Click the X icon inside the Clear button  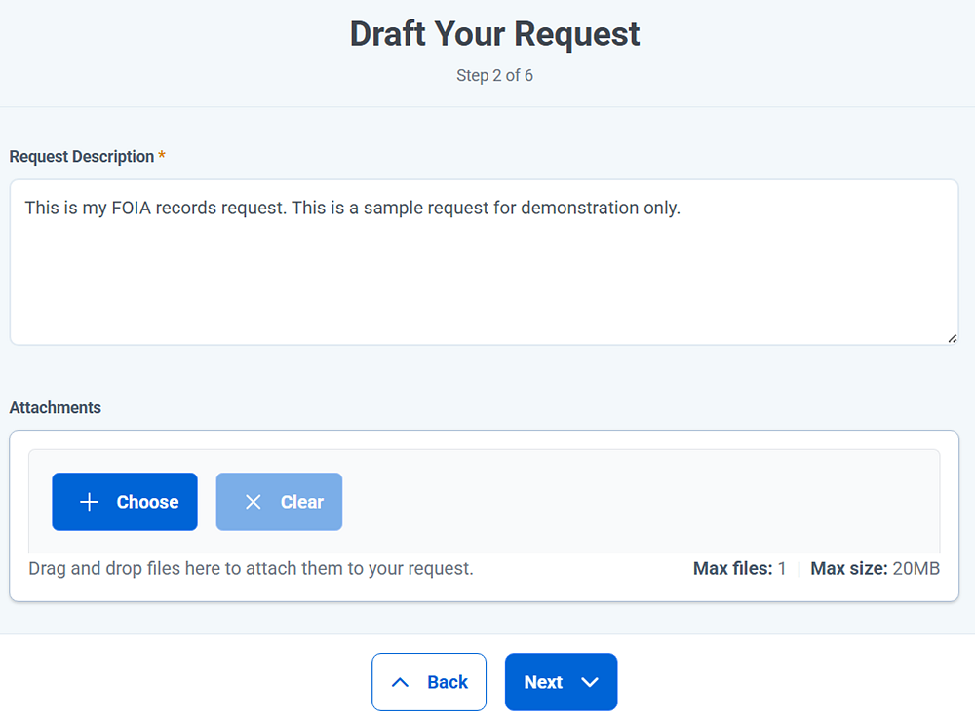253,501
